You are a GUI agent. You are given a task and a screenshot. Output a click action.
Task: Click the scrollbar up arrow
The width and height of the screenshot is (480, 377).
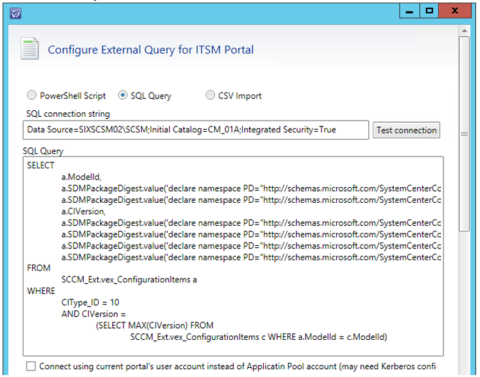coord(464,31)
